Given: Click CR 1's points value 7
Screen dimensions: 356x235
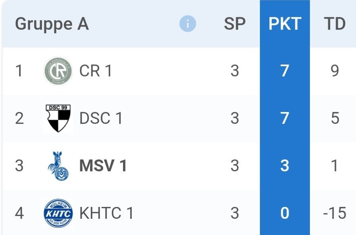Looking at the screenshot, I should [x=285, y=71].
